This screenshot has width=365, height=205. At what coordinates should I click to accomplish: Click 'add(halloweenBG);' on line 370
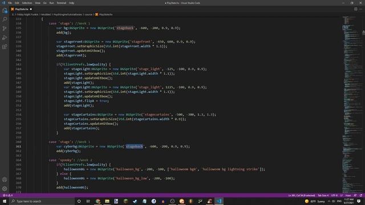point(72,187)
